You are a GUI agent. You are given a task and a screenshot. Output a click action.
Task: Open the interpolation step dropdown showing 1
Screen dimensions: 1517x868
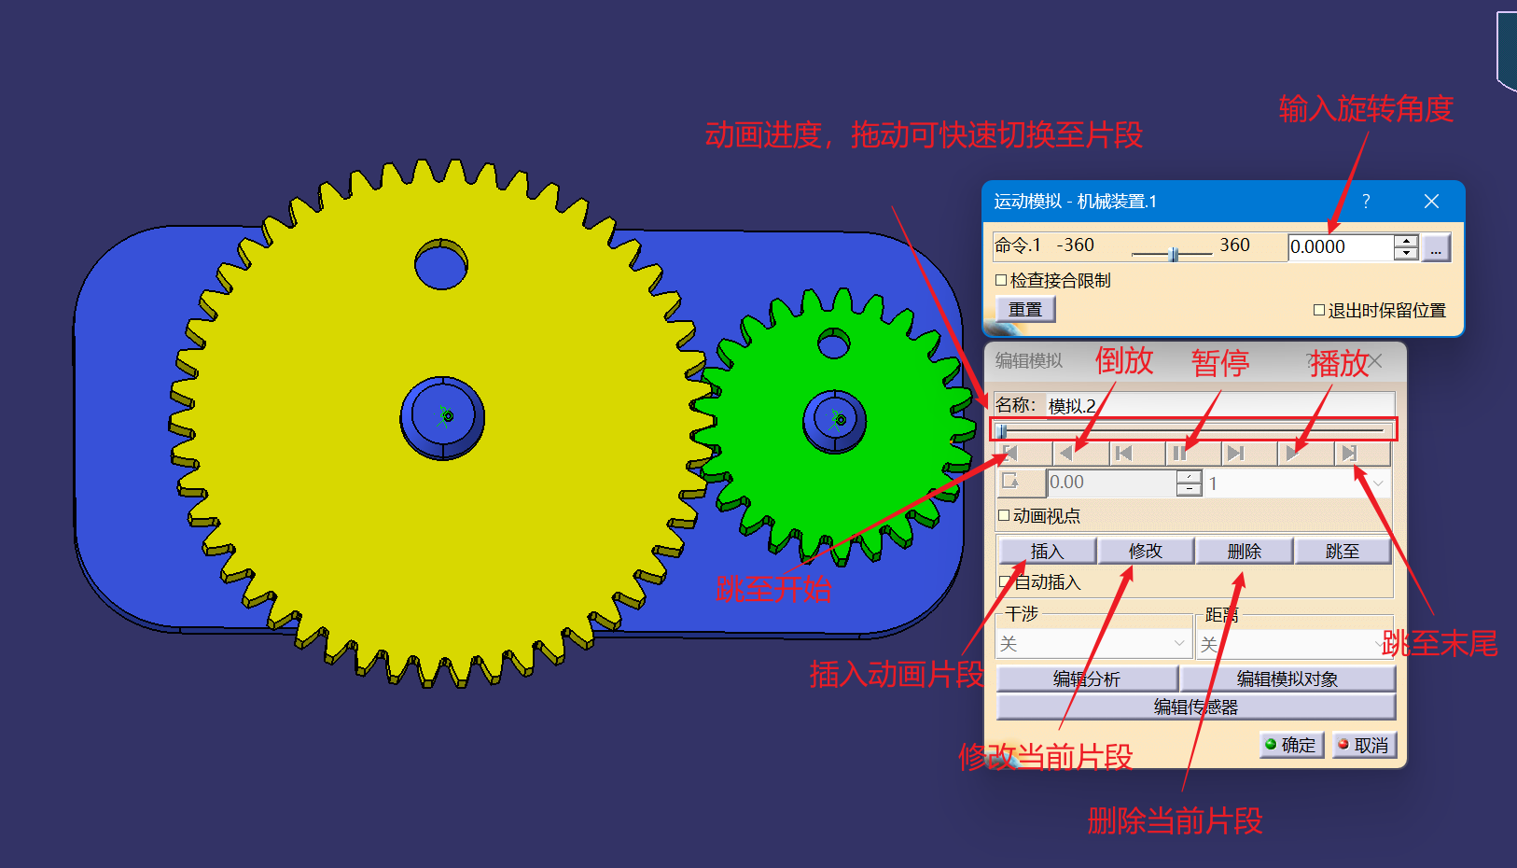coord(1296,483)
